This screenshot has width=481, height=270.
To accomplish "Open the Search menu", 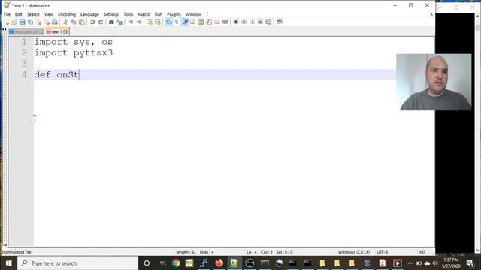I will tap(33, 14).
